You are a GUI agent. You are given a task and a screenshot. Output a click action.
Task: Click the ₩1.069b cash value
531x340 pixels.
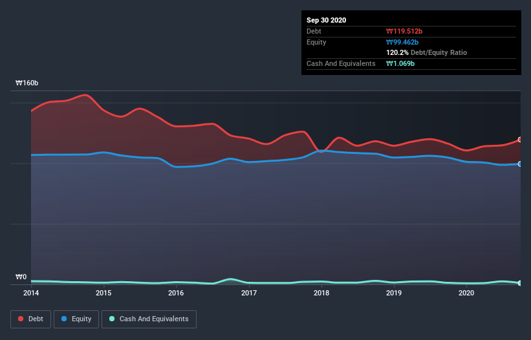click(x=400, y=63)
